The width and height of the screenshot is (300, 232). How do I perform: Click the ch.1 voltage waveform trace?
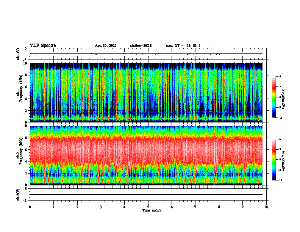pyautogui.click(x=146, y=54)
